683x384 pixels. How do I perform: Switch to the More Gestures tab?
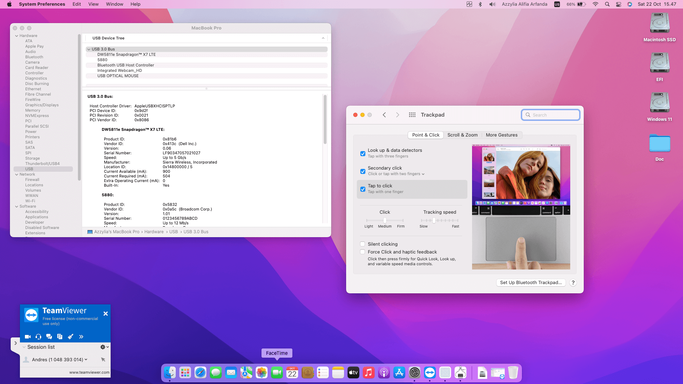pyautogui.click(x=502, y=135)
